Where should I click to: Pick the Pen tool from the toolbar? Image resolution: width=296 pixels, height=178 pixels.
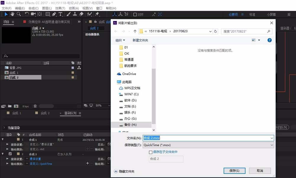pyautogui.click(x=54, y=14)
